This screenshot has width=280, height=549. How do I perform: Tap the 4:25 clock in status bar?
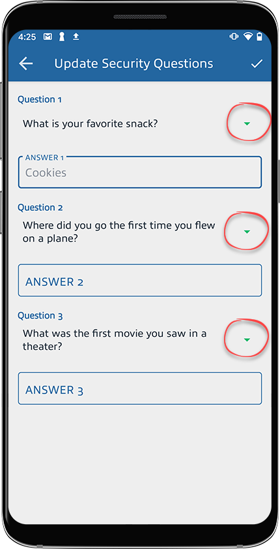click(27, 37)
